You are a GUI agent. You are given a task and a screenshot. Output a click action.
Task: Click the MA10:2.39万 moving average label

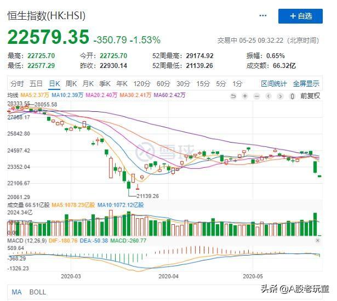tap(67, 95)
